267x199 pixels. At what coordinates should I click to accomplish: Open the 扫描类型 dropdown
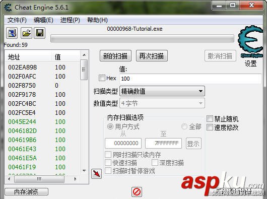162,91
